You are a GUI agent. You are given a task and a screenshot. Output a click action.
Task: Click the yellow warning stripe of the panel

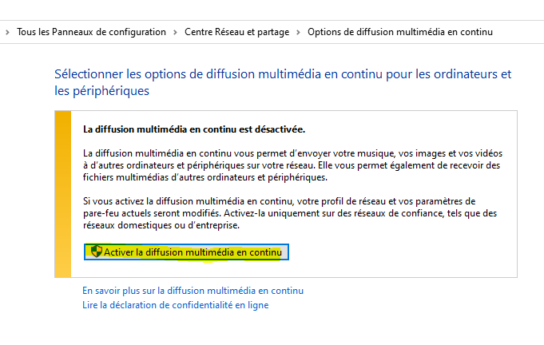[62, 193]
